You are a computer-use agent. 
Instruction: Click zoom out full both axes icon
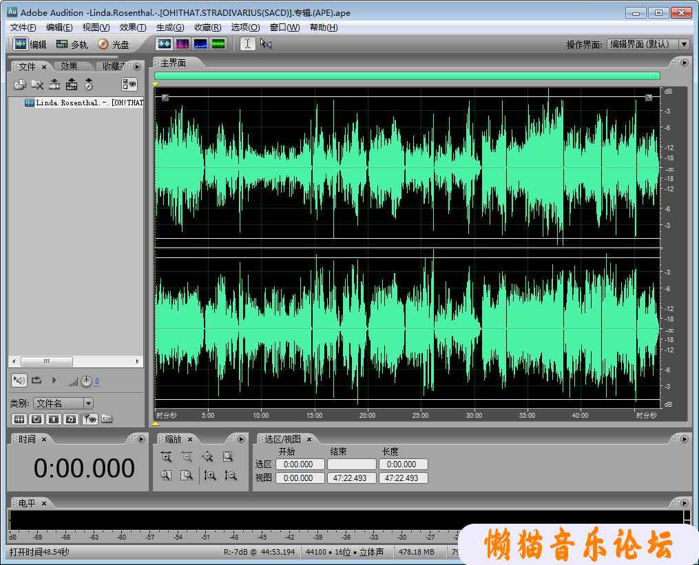point(207,457)
